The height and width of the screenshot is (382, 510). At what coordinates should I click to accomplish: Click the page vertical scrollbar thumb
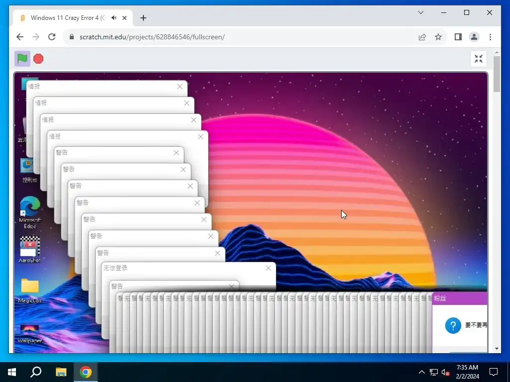pos(497,74)
